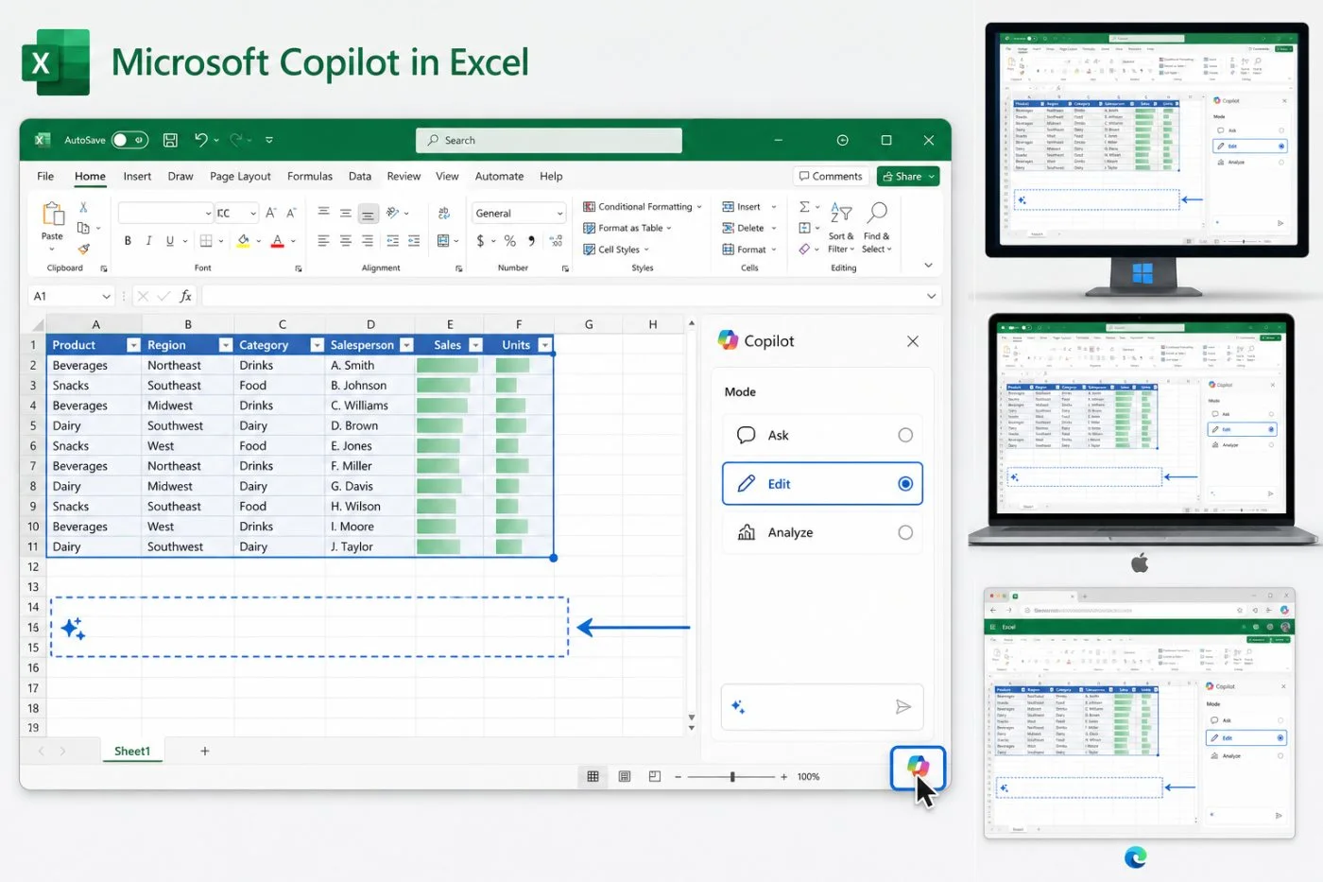Click the Underline U icon

coord(170,241)
